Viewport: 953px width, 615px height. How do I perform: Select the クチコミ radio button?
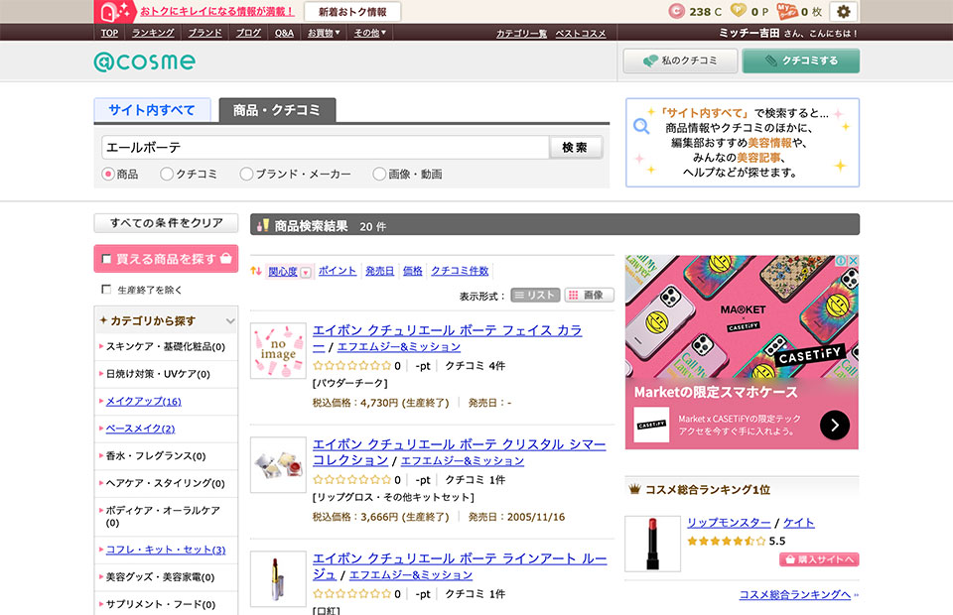167,175
